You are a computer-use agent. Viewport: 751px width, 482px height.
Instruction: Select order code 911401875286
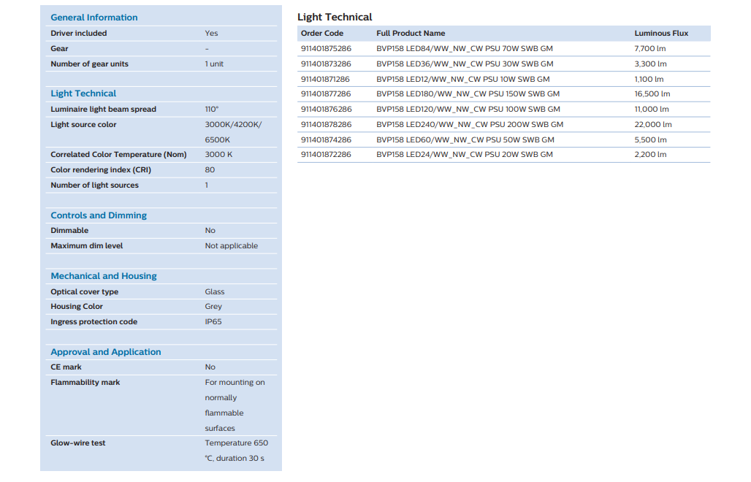pyautogui.click(x=326, y=49)
